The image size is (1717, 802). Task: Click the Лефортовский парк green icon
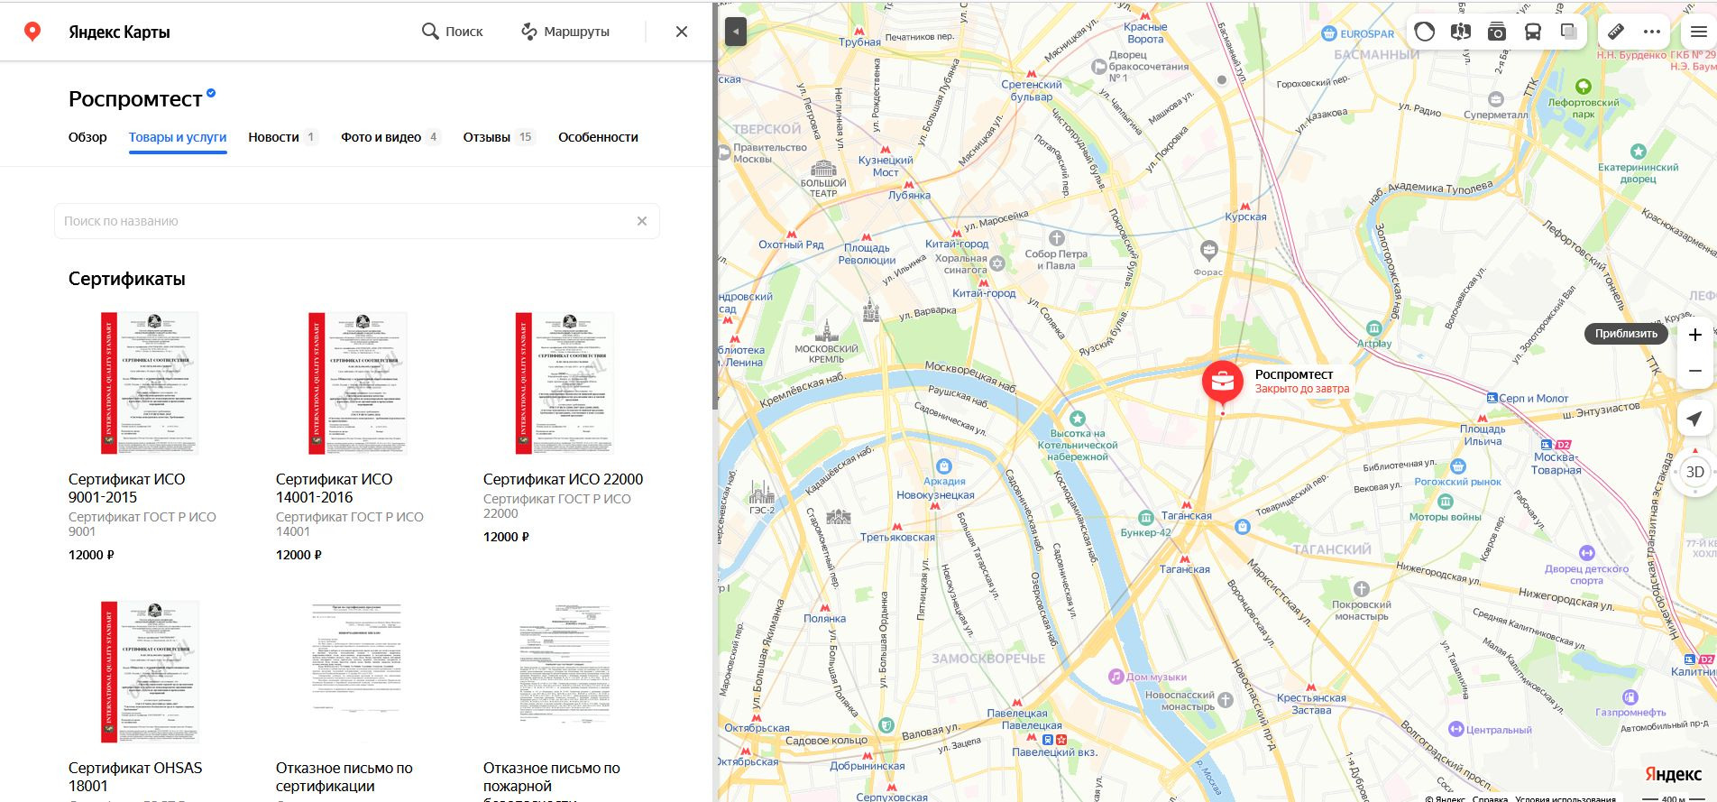click(1584, 87)
